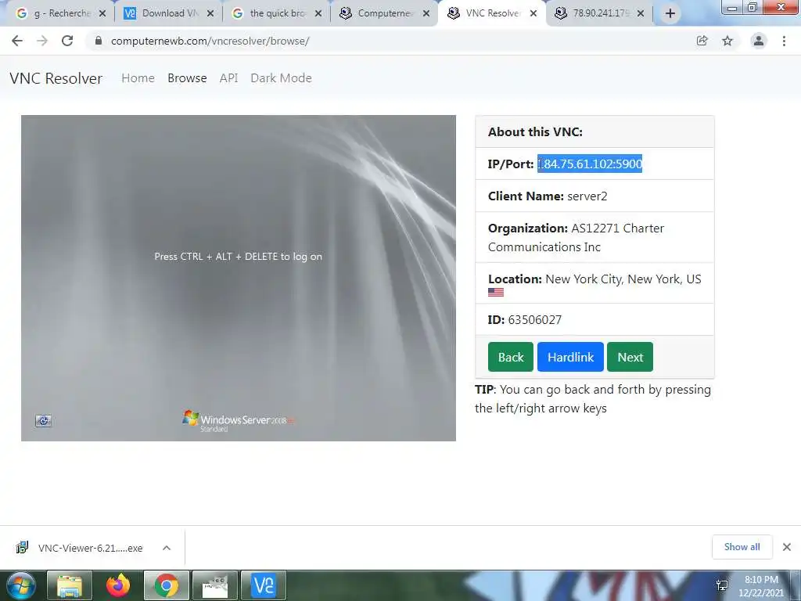Viewport: 801px width, 601px height.
Task: Click the green Next button
Action: (x=630, y=357)
